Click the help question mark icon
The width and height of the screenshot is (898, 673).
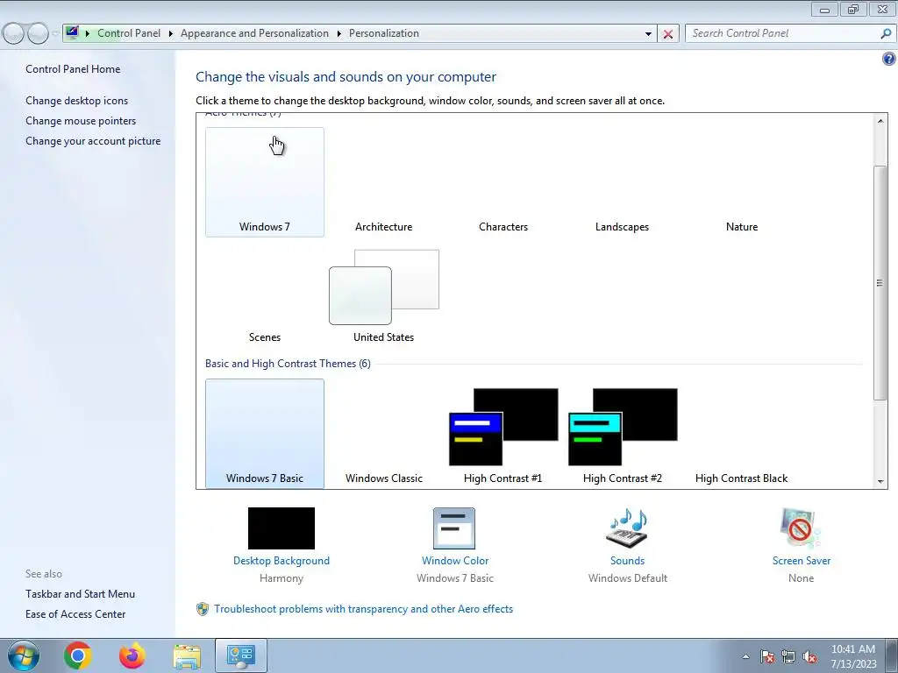(x=889, y=59)
